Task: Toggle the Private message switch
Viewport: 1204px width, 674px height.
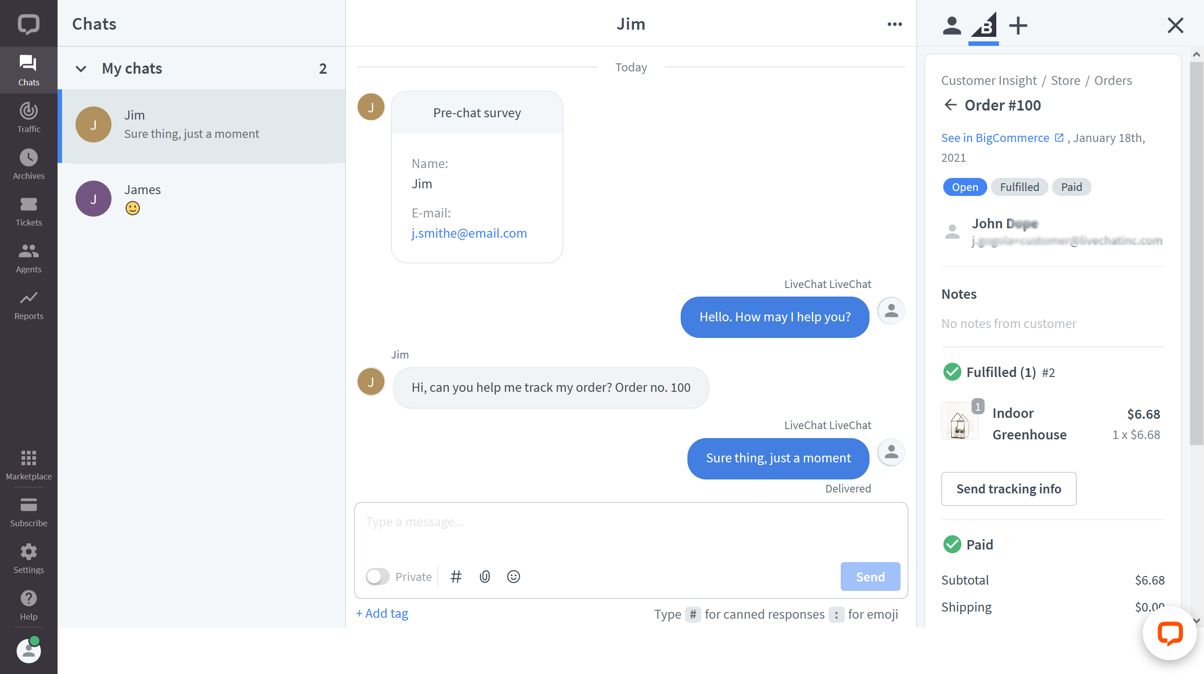Action: [376, 576]
